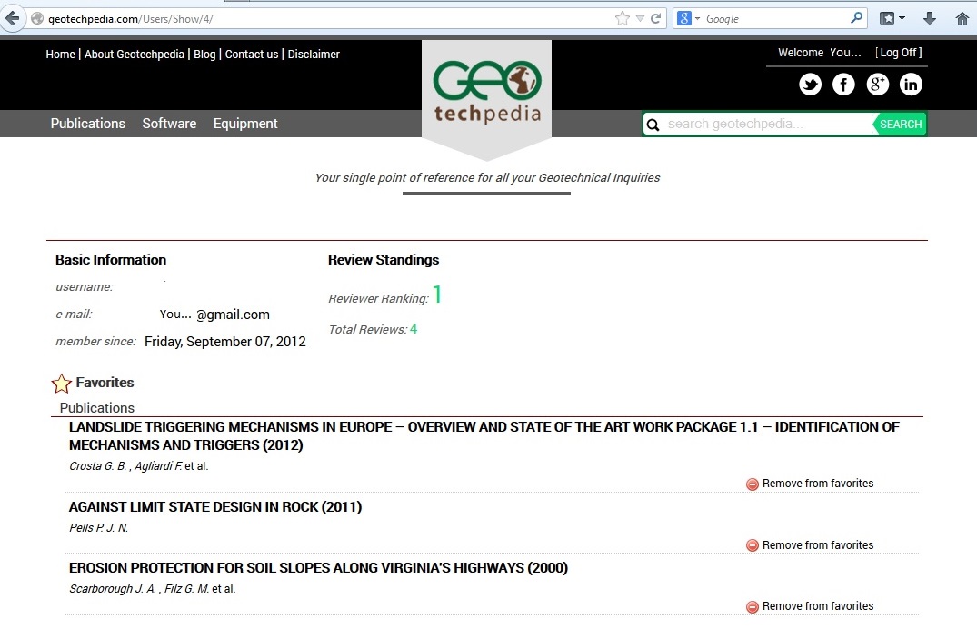Go to the browser home page icon
The image size is (977, 629).
[962, 18]
